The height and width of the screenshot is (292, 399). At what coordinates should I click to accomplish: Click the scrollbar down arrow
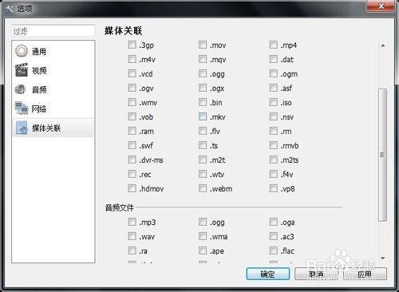(382, 258)
